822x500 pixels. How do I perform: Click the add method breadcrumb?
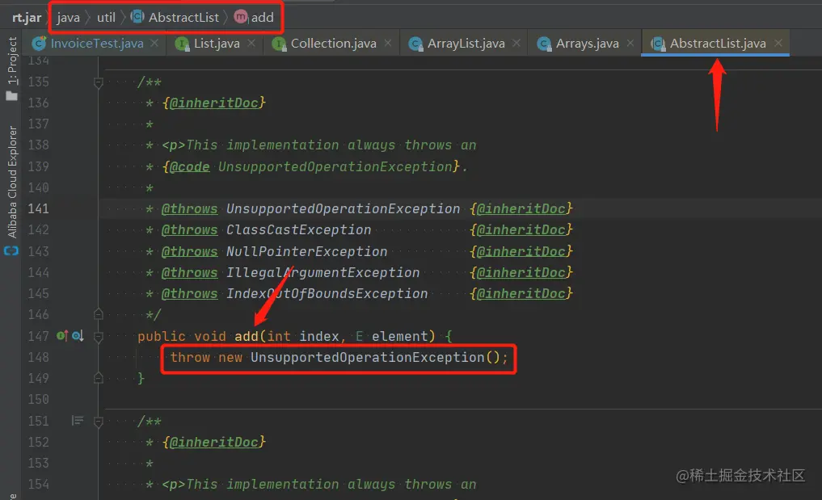coord(262,18)
